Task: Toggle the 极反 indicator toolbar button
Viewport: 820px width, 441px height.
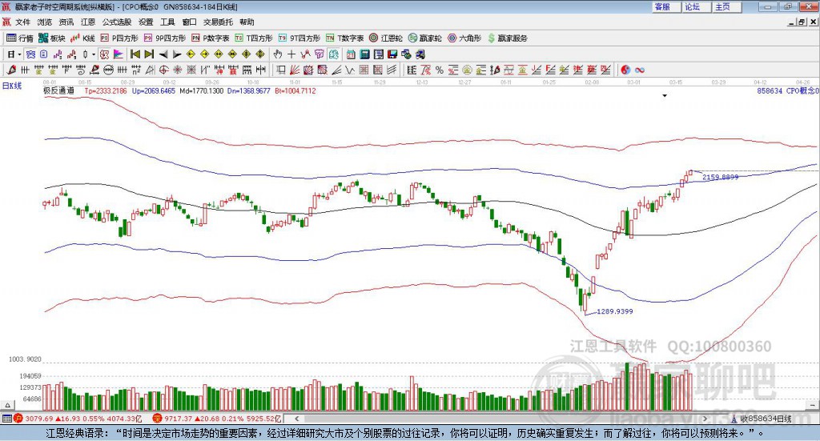Action: (x=105, y=54)
